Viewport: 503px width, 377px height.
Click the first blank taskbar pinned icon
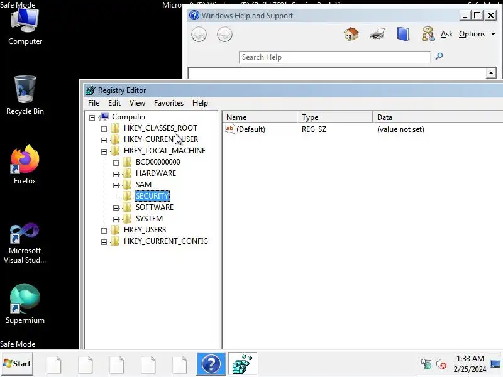(x=54, y=364)
